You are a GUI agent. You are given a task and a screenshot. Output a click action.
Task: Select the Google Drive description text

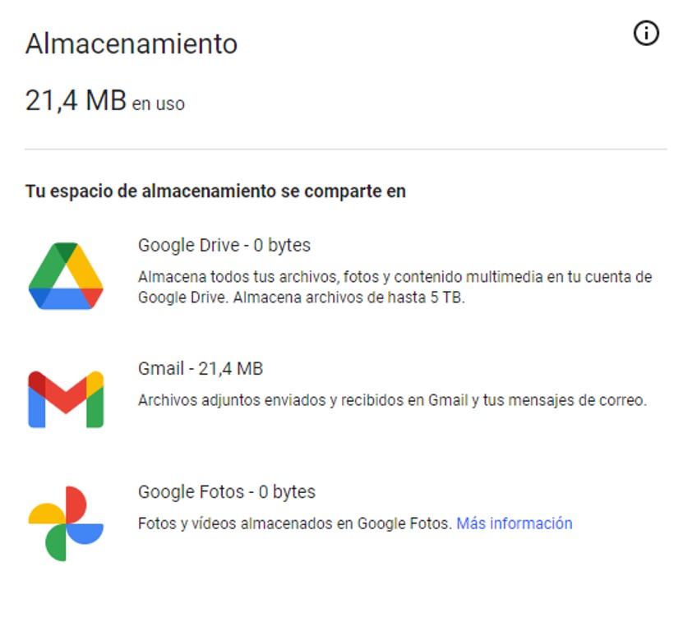395,287
